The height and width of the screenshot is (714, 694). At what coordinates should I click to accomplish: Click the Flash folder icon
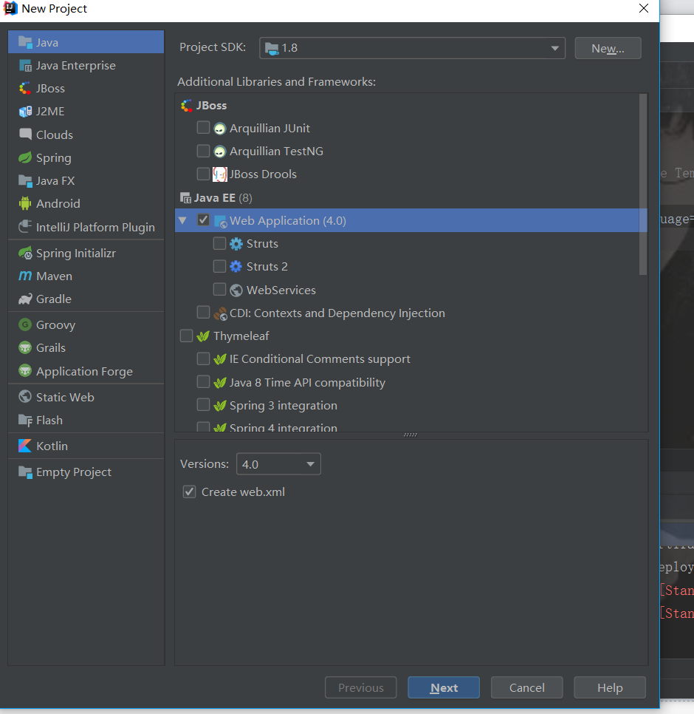tap(25, 420)
